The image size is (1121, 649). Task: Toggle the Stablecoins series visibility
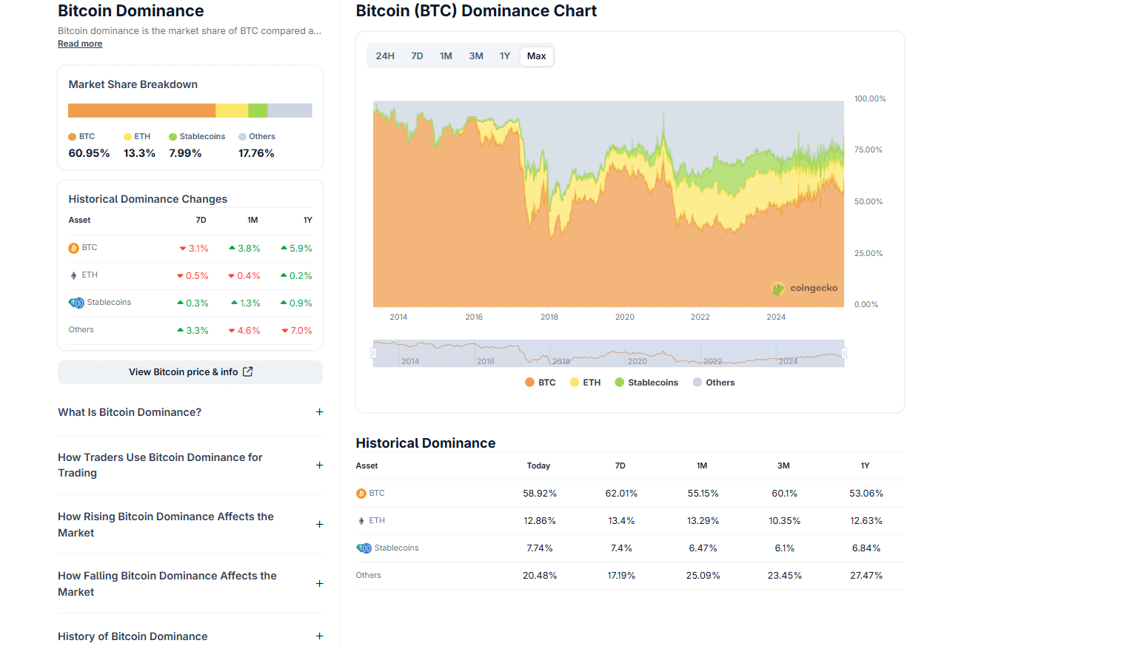coord(646,382)
